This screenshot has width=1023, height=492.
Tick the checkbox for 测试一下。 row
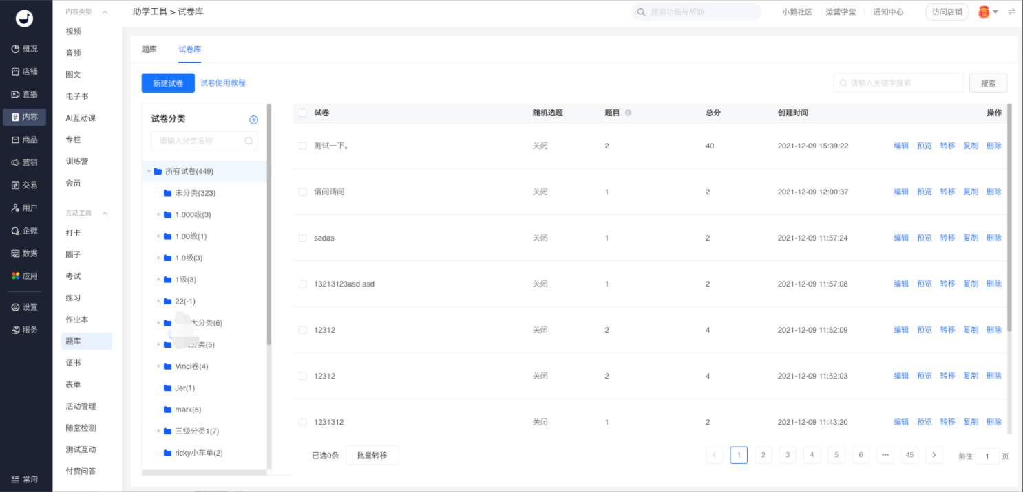[302, 146]
